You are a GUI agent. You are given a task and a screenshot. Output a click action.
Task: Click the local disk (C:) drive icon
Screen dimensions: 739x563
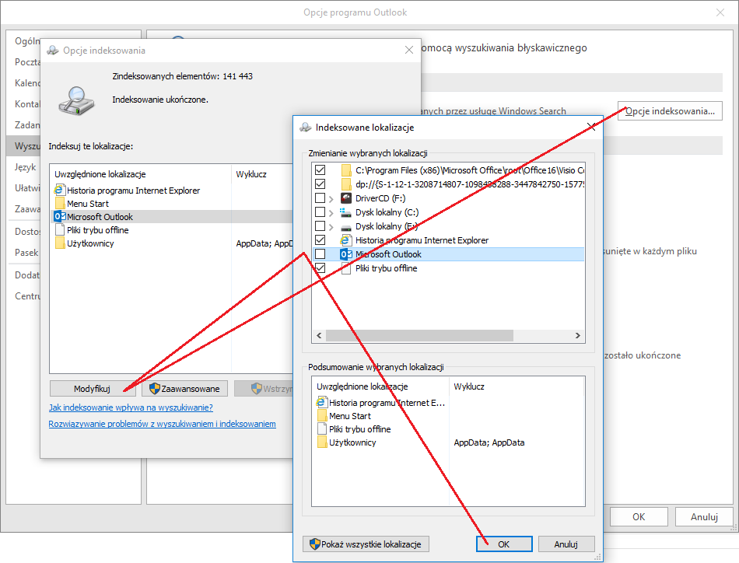click(x=346, y=212)
